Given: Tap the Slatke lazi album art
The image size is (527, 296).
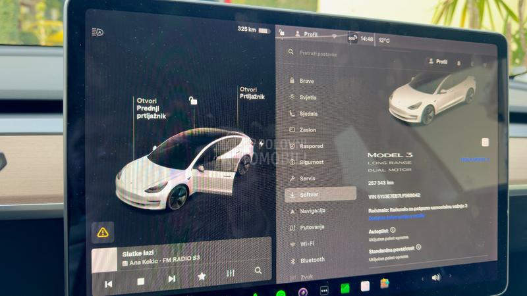Looking at the screenshot, I should pos(105,260).
